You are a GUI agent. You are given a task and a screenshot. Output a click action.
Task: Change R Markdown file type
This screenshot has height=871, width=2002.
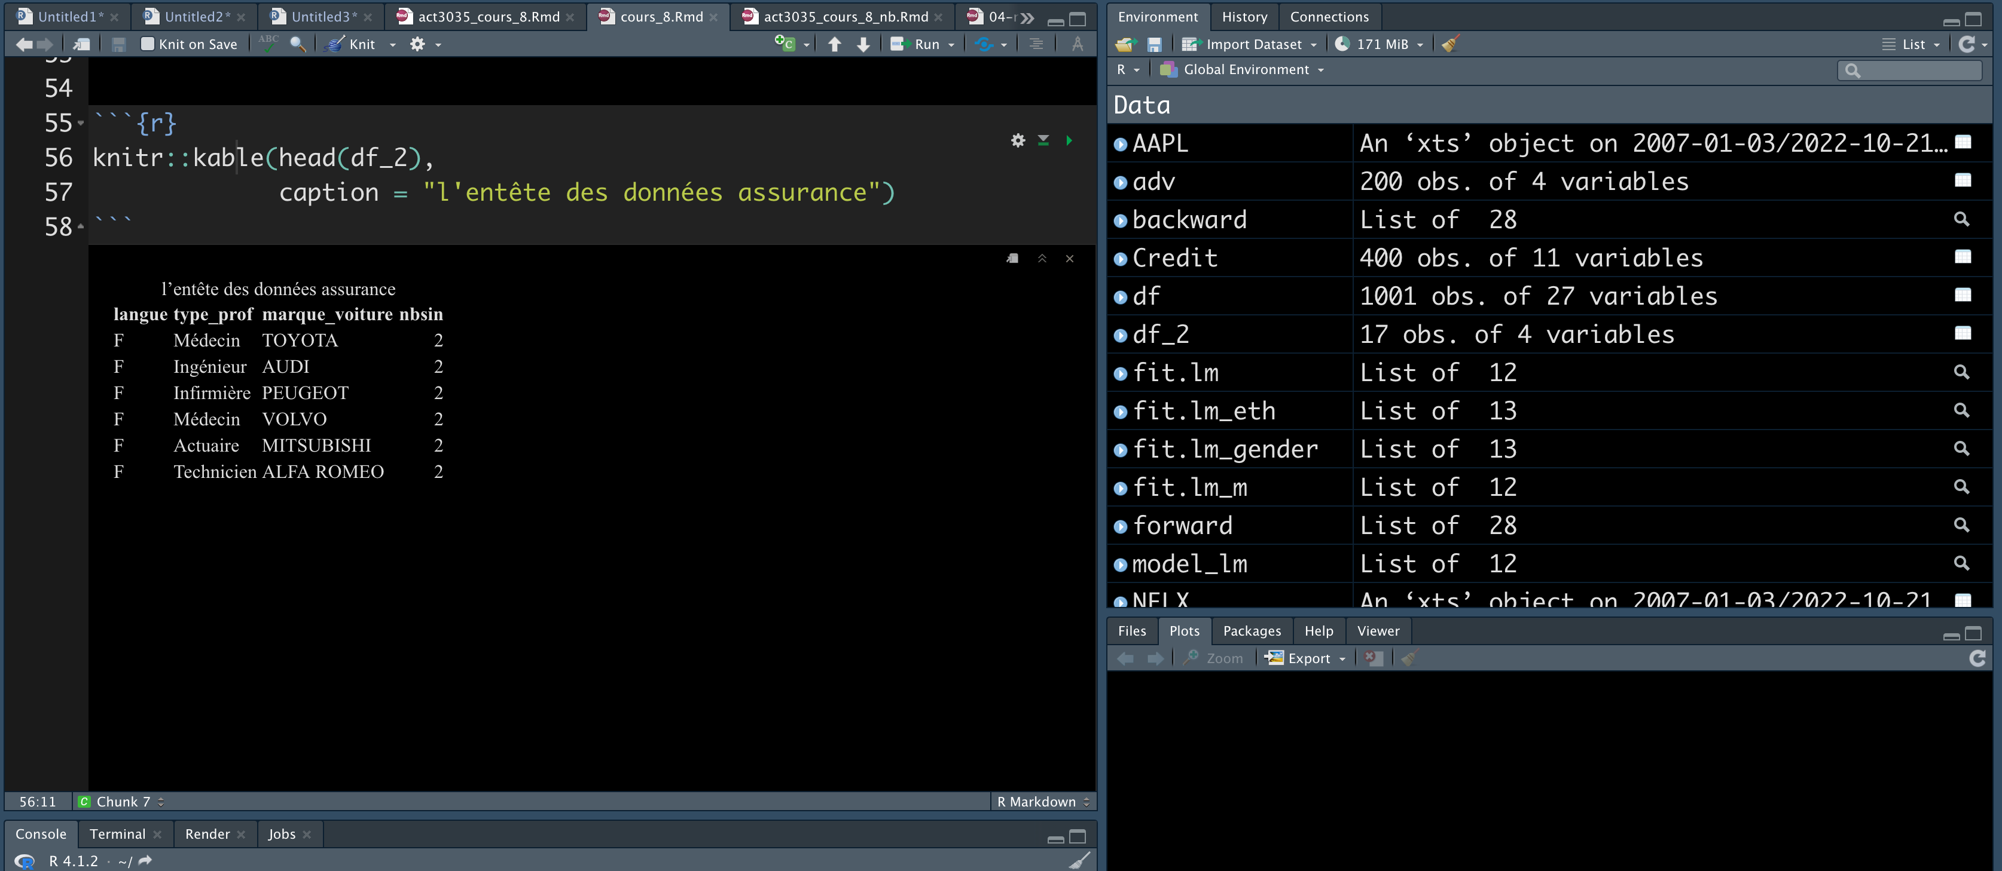click(1042, 802)
